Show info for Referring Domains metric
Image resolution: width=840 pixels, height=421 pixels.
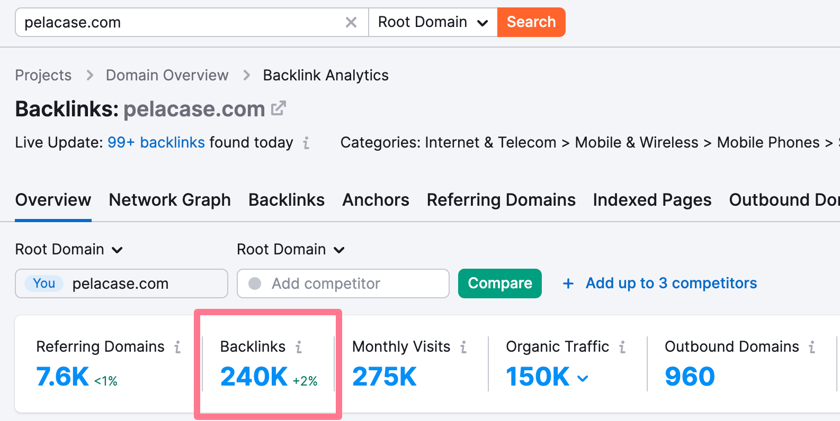point(177,347)
